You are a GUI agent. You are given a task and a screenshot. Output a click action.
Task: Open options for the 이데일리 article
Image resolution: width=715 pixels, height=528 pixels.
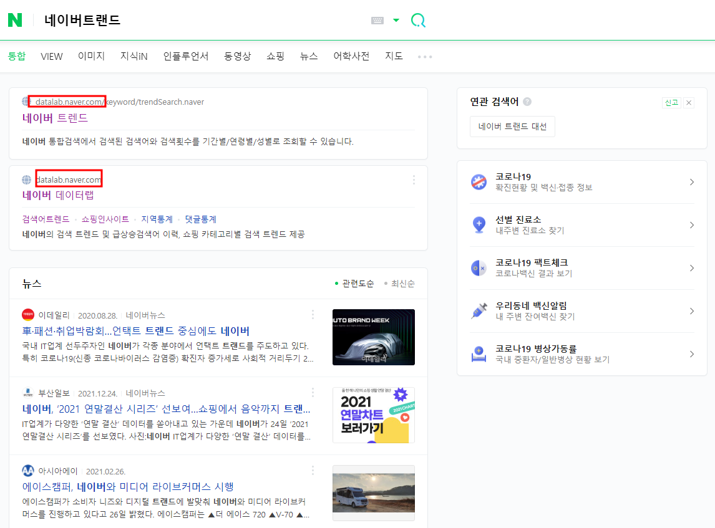[313, 314]
